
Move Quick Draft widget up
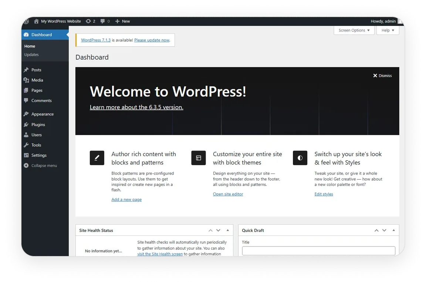[376, 230]
